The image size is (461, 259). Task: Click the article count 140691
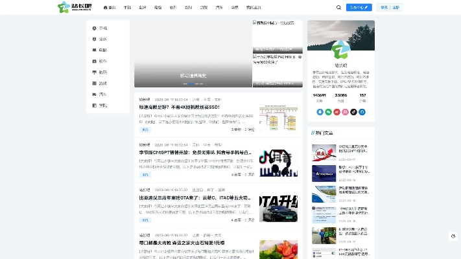[x=319, y=95]
